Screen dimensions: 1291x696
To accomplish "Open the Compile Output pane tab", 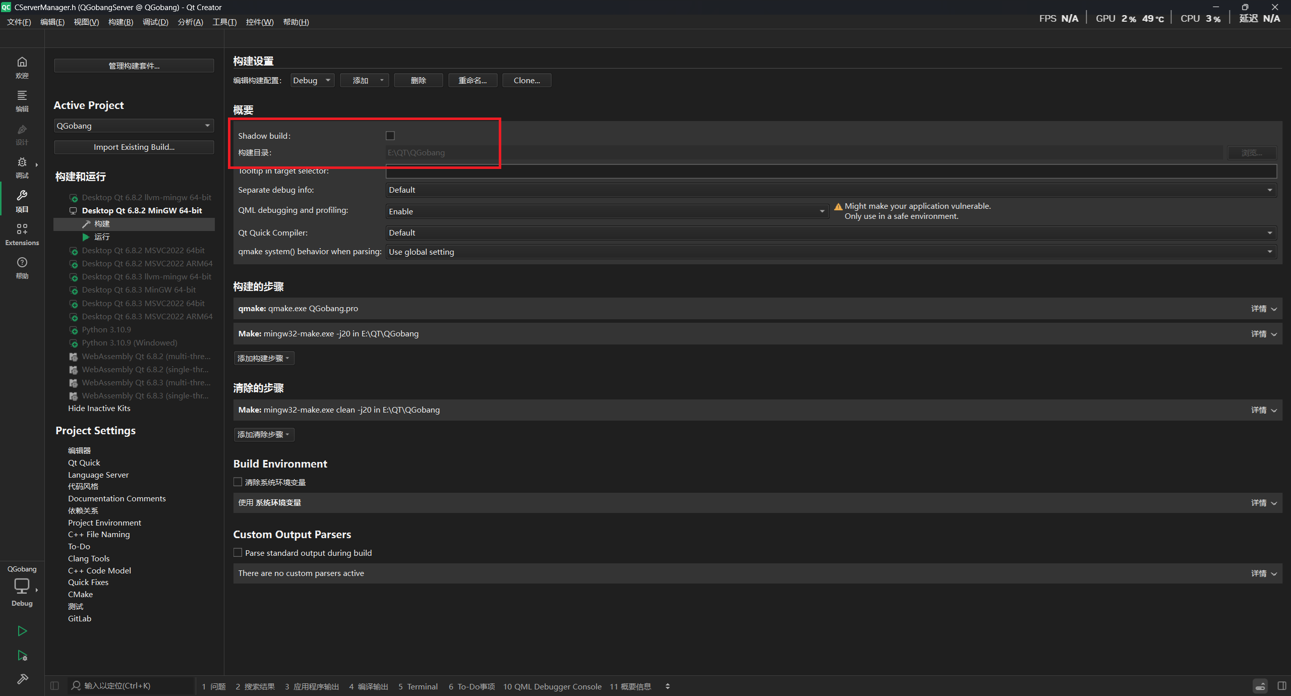I will click(369, 686).
